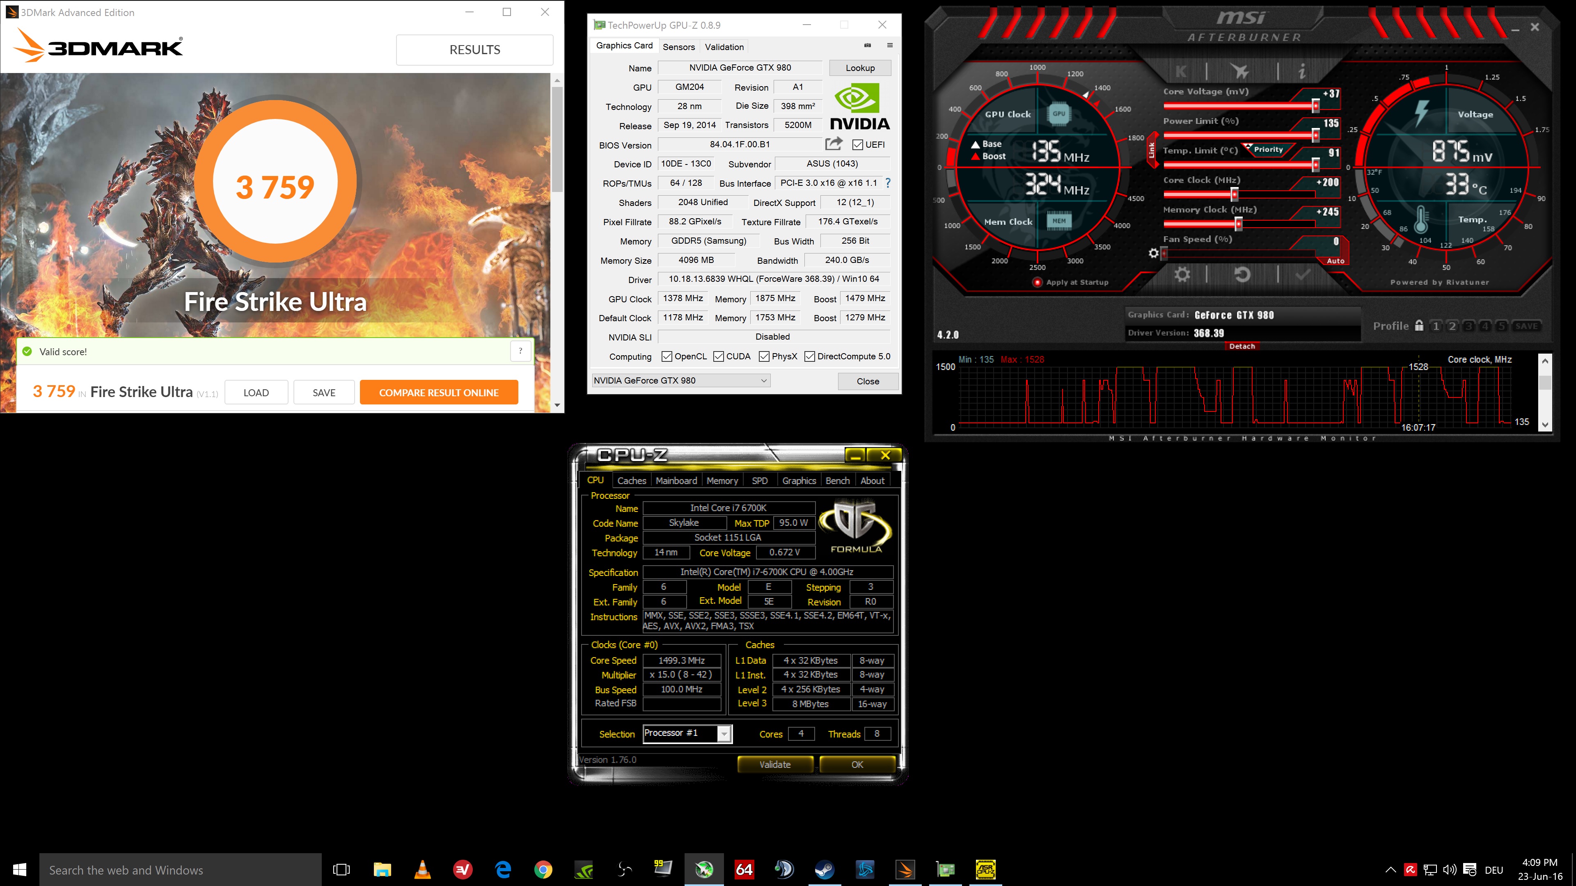The height and width of the screenshot is (886, 1576).
Task: Open VLC media player from taskbar
Action: [x=422, y=870]
